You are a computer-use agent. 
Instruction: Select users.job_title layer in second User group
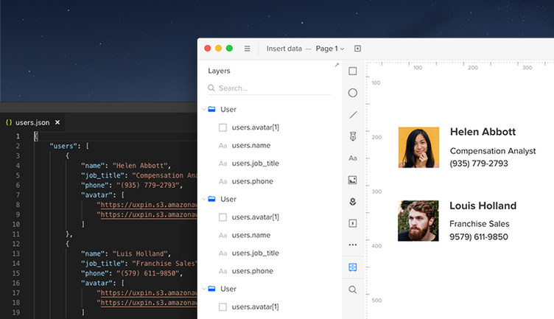tap(255, 253)
